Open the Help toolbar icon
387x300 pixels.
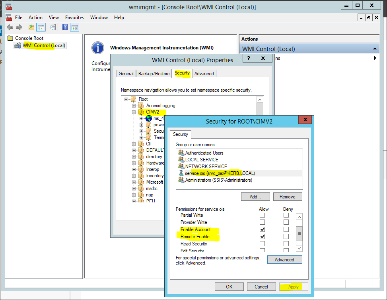coord(65,27)
